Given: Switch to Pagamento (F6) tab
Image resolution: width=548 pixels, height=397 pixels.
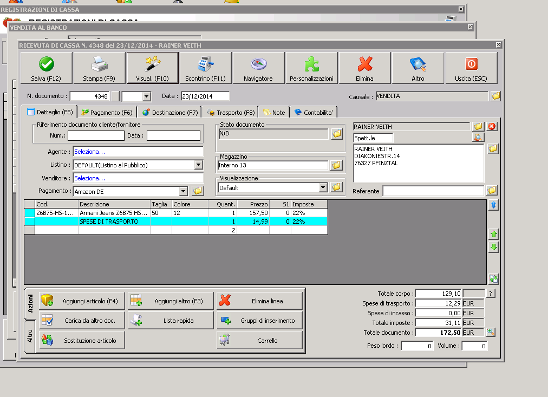Looking at the screenshot, I should (107, 113).
